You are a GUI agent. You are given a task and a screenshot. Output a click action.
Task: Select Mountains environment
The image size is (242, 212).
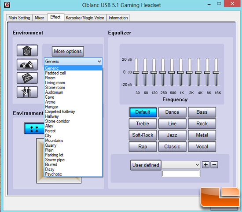click(73, 141)
